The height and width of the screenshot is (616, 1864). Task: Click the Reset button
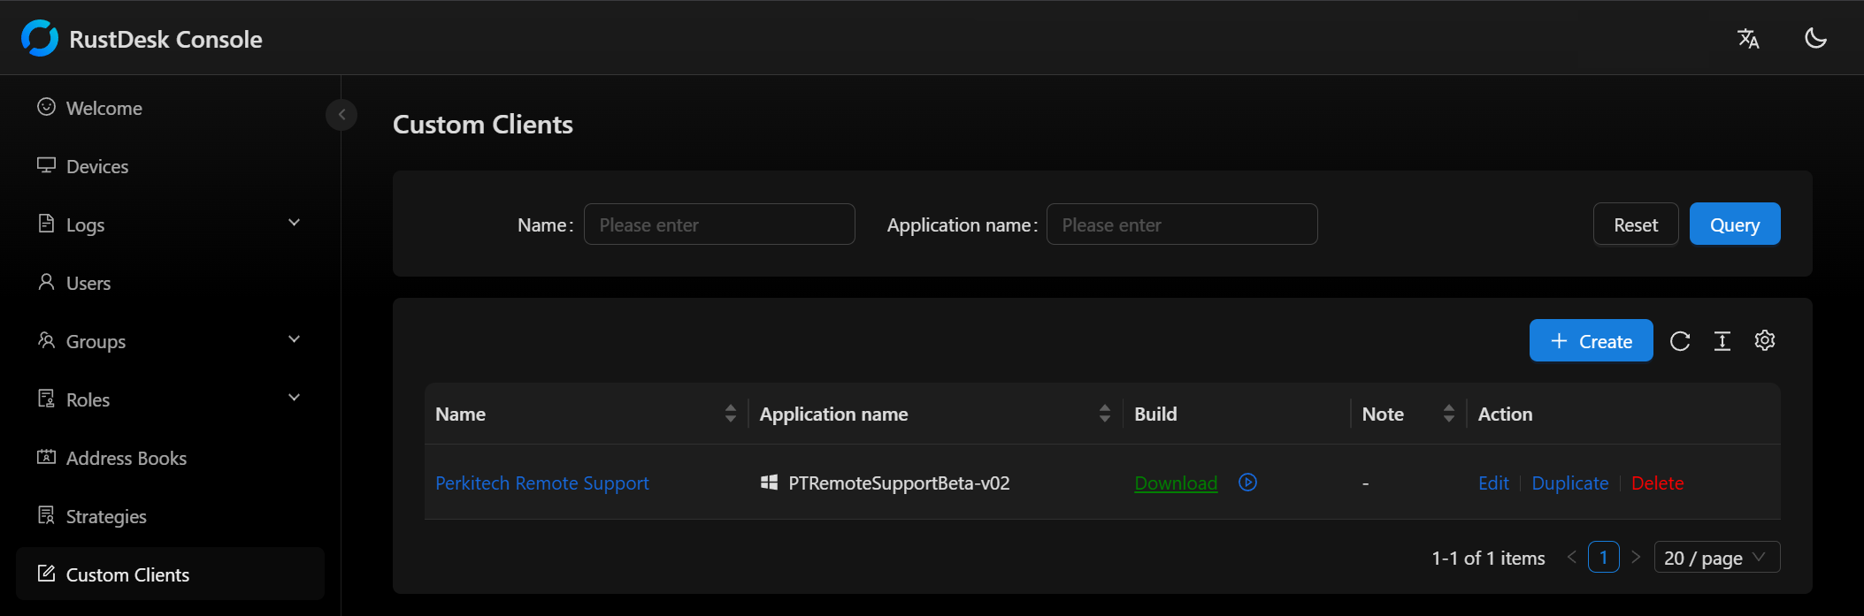pyautogui.click(x=1636, y=224)
